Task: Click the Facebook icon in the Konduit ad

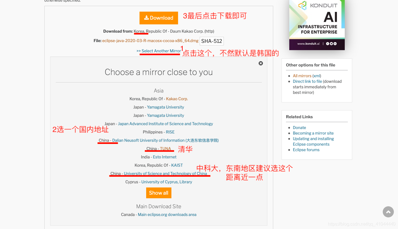Action: [328, 44]
